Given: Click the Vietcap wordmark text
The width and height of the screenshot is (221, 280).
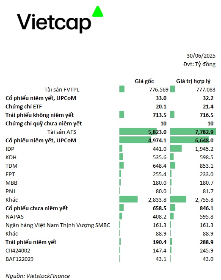Looking at the screenshot, I should pos(54,23).
